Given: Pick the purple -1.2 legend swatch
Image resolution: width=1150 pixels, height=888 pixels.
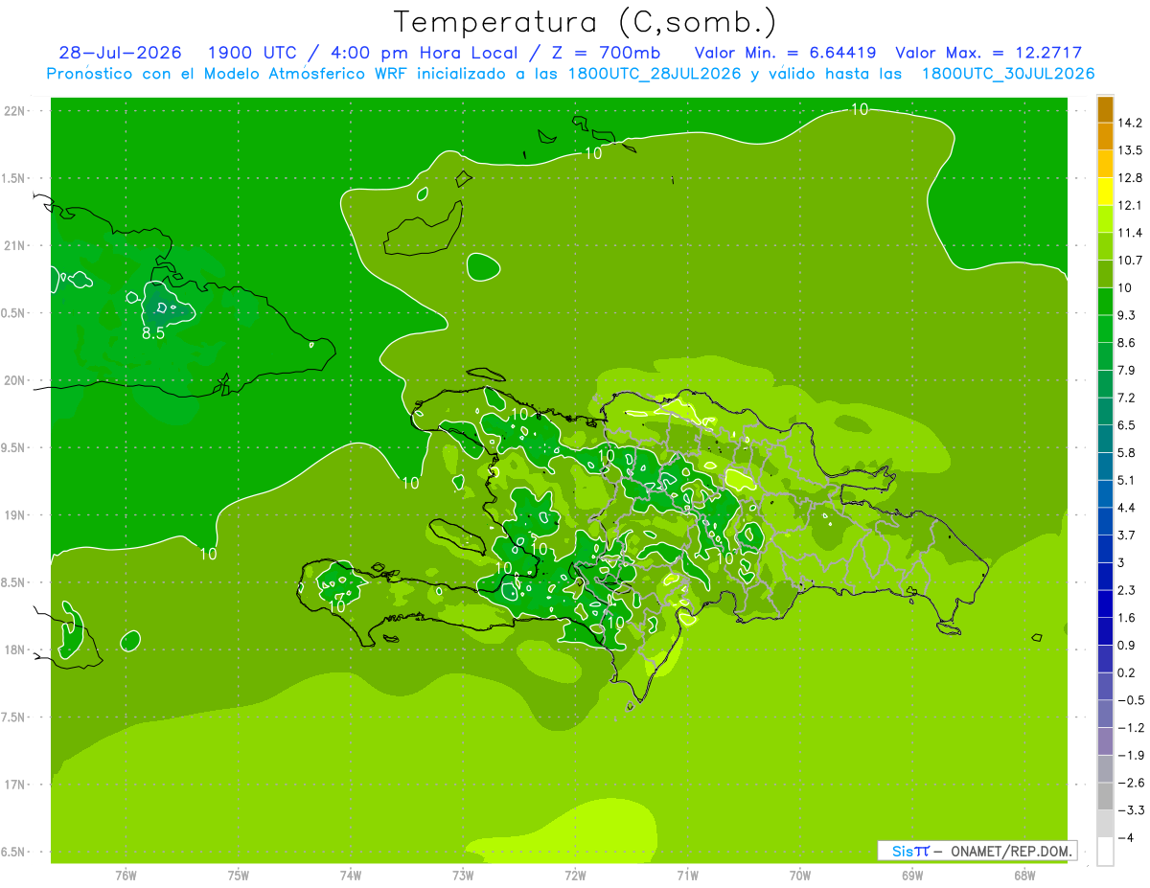Looking at the screenshot, I should tap(1105, 715).
